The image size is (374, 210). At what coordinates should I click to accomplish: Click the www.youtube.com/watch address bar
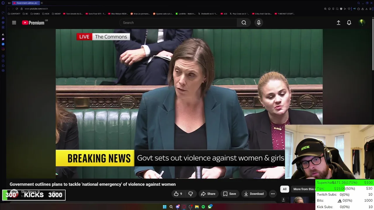point(36,9)
